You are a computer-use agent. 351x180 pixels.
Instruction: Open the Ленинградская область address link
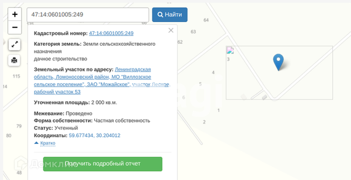102,81
